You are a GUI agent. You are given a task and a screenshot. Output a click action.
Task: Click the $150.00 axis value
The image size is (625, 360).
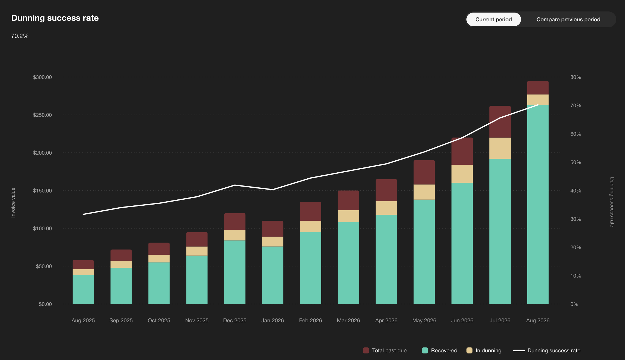(x=42, y=191)
